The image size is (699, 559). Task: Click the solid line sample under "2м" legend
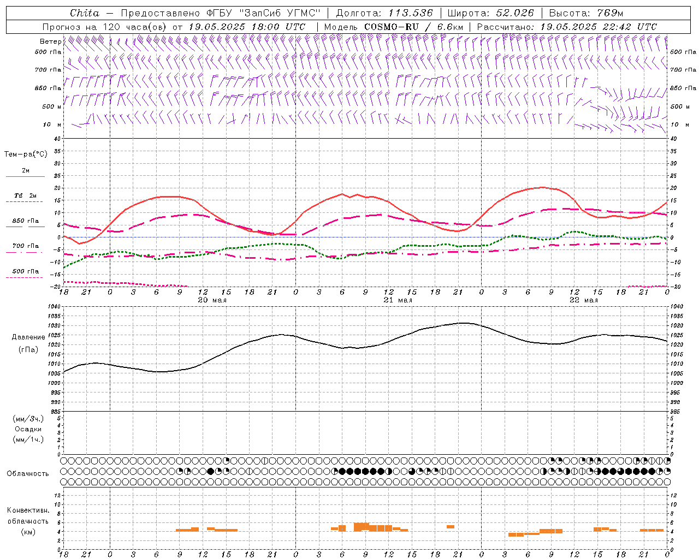click(x=25, y=177)
